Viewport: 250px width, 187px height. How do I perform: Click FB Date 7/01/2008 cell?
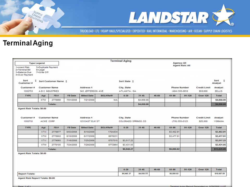72,100
